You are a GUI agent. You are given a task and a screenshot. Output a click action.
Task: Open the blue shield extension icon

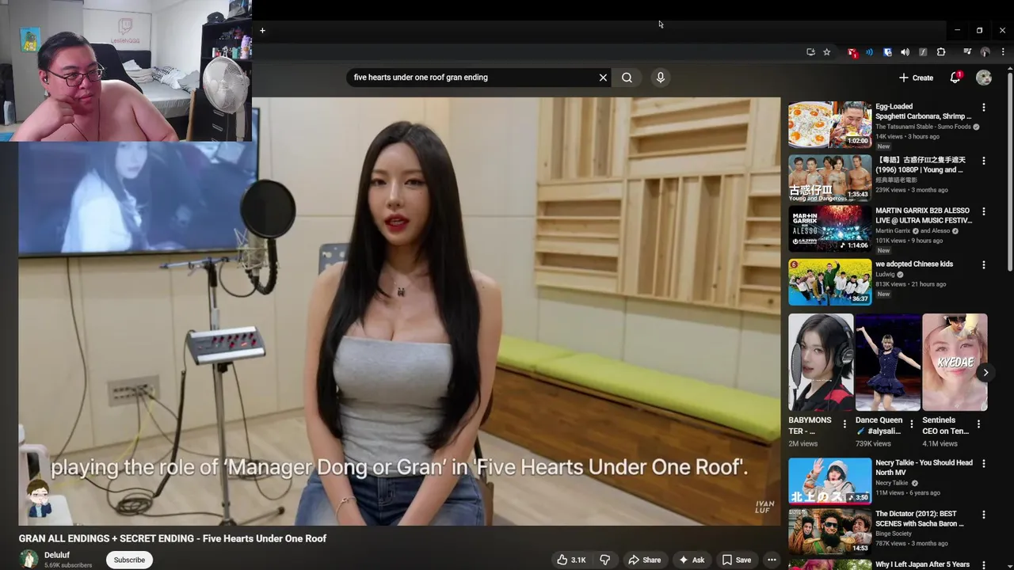(x=887, y=52)
